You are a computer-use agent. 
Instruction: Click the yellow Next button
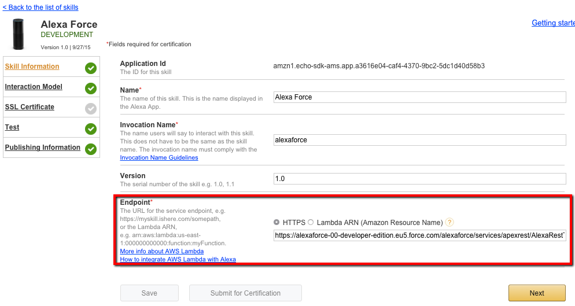coord(537,293)
